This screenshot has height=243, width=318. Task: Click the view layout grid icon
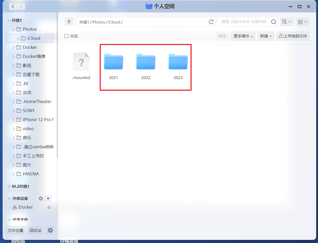point(303,22)
